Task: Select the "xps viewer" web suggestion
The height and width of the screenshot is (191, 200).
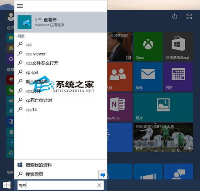Action: pos(61,54)
